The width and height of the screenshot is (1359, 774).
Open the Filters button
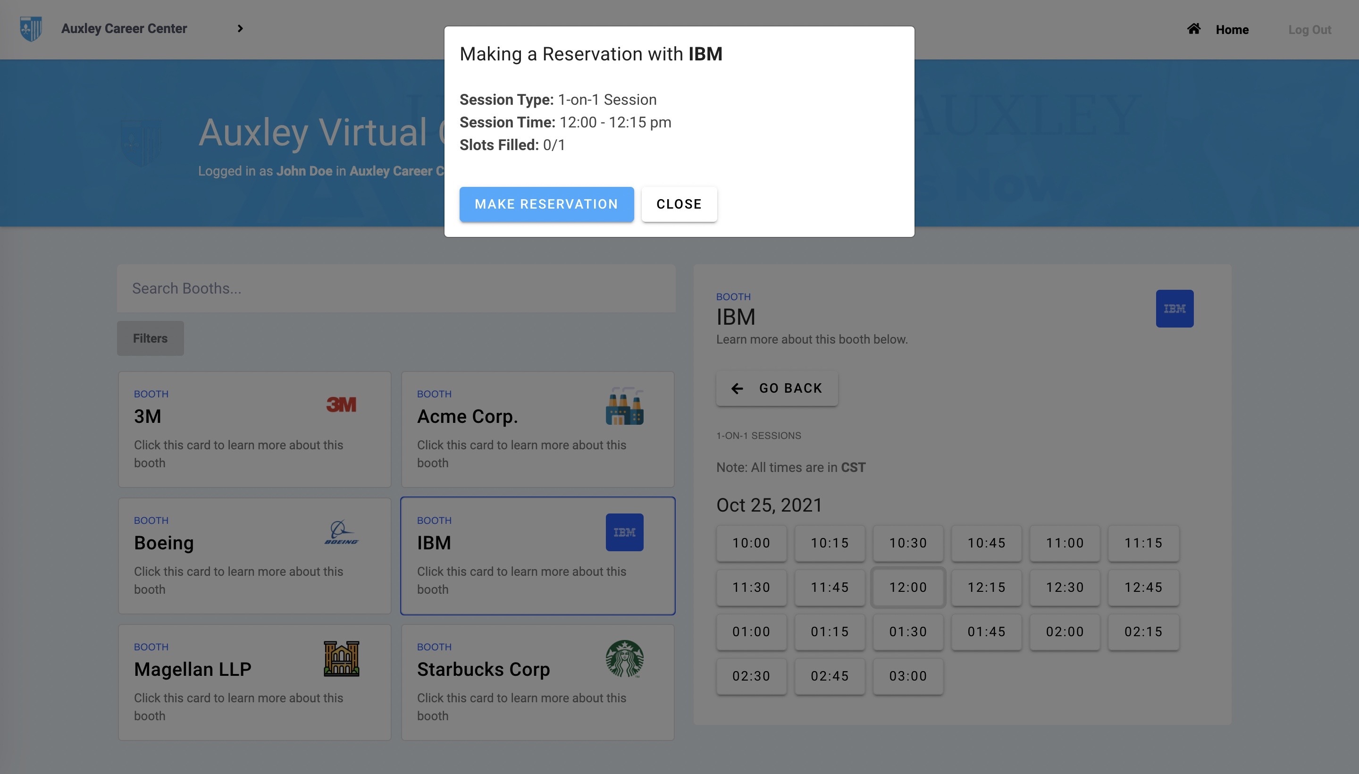[151, 338]
